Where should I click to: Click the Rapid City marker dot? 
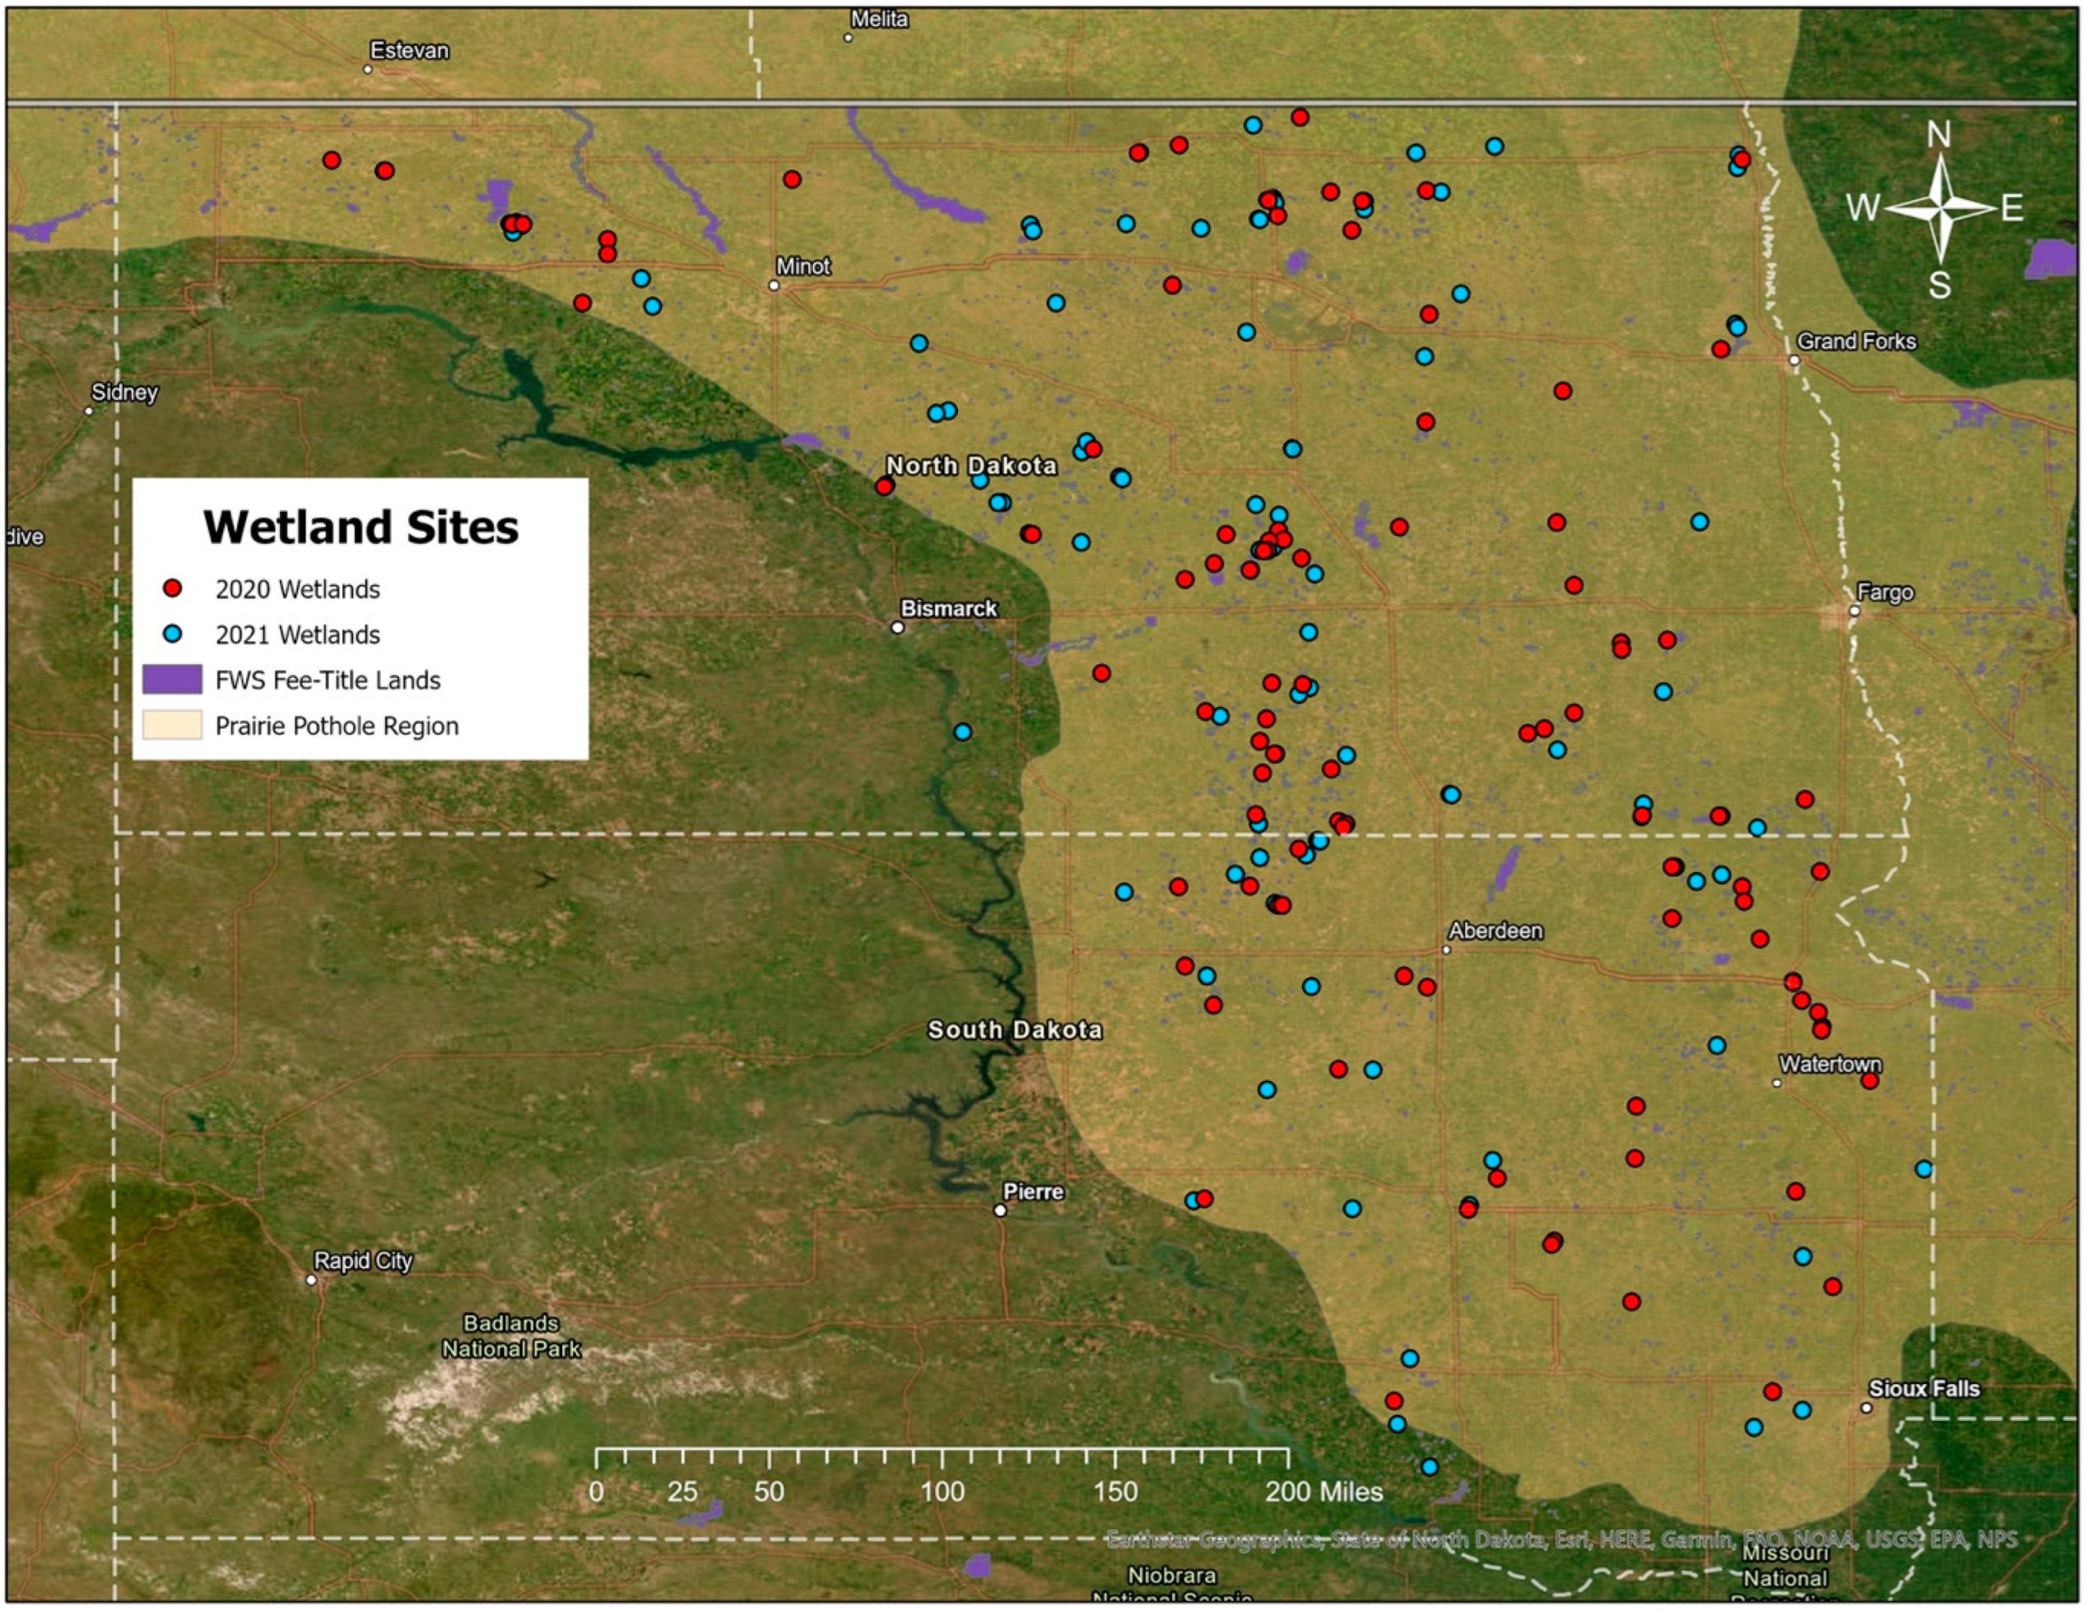coord(311,1280)
